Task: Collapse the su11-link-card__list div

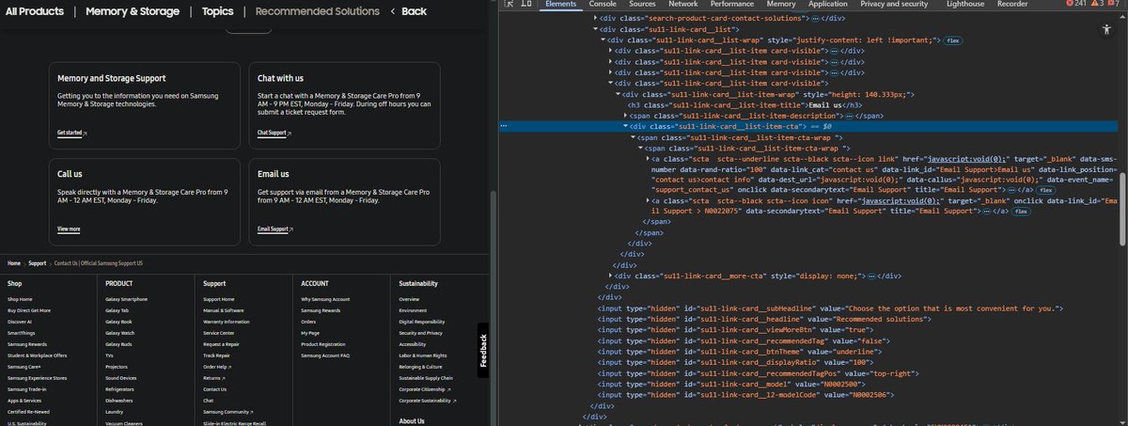Action: pos(595,29)
